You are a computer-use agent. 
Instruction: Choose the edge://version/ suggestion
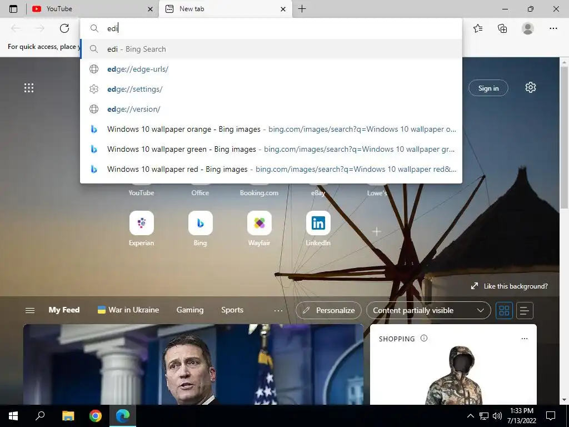pos(271,109)
